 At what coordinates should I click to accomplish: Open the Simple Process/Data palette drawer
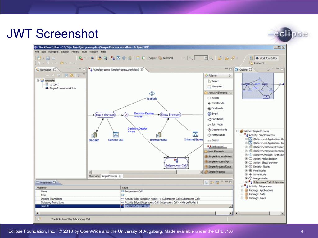(218, 166)
